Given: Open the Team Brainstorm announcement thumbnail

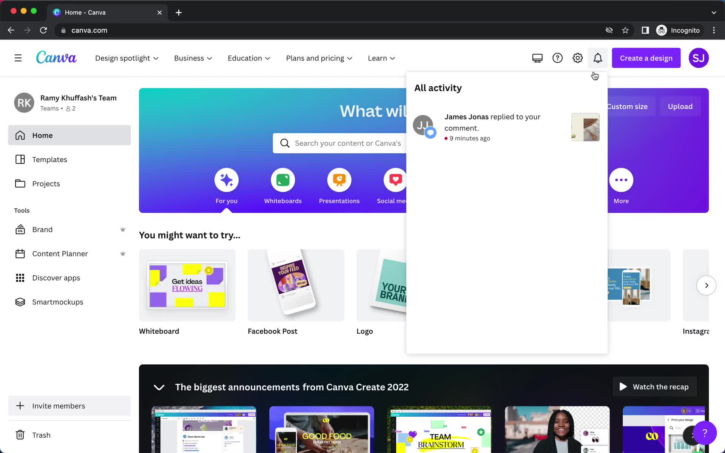Looking at the screenshot, I should click(440, 430).
